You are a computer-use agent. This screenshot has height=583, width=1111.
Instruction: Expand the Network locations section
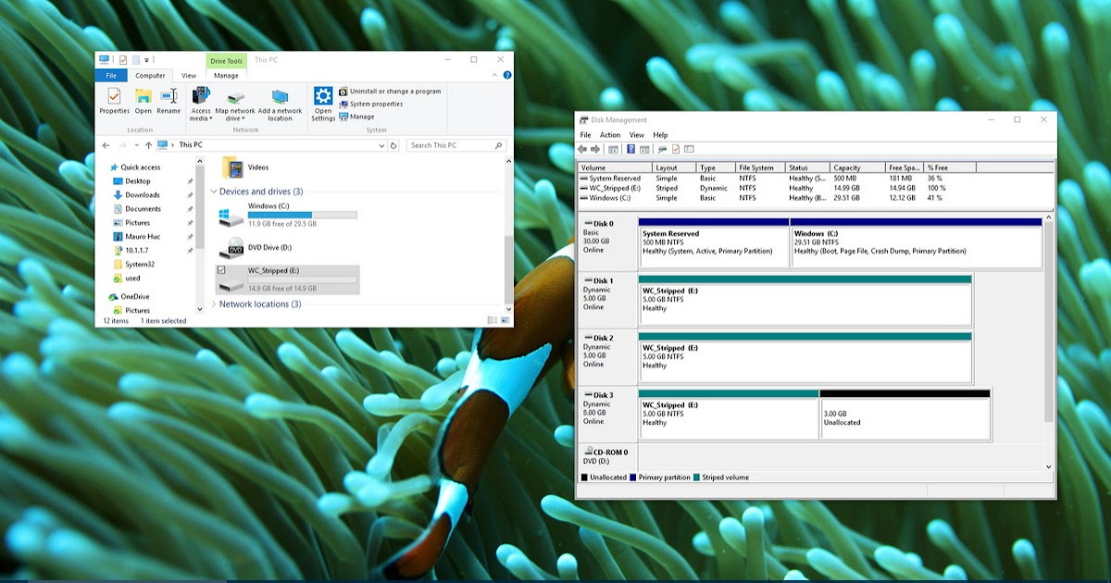pos(214,304)
